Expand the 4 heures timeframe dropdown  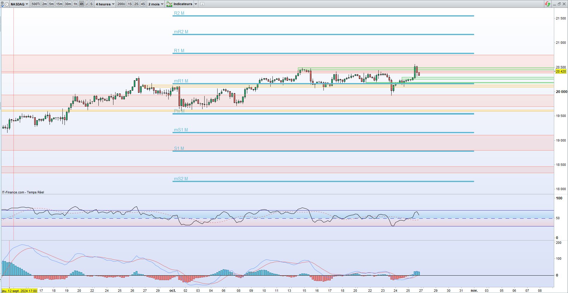click(105, 4)
